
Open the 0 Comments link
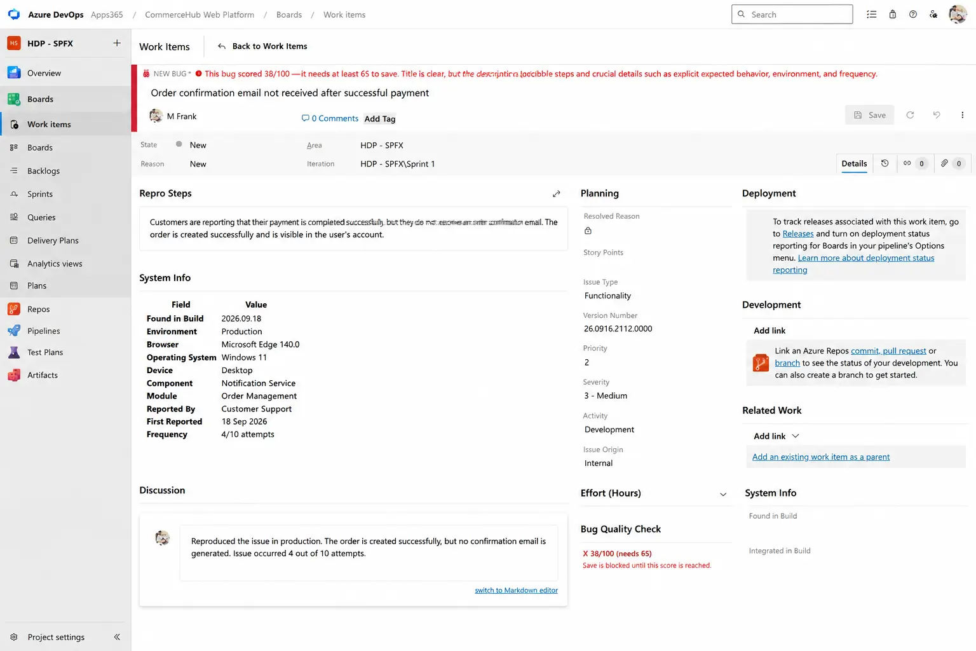click(330, 118)
